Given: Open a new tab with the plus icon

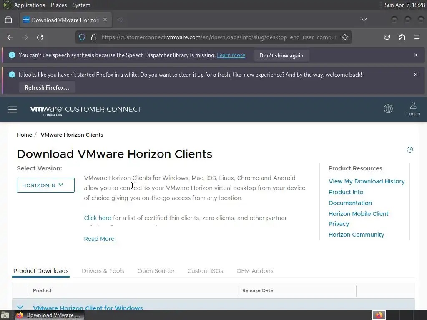Looking at the screenshot, I should [121, 20].
